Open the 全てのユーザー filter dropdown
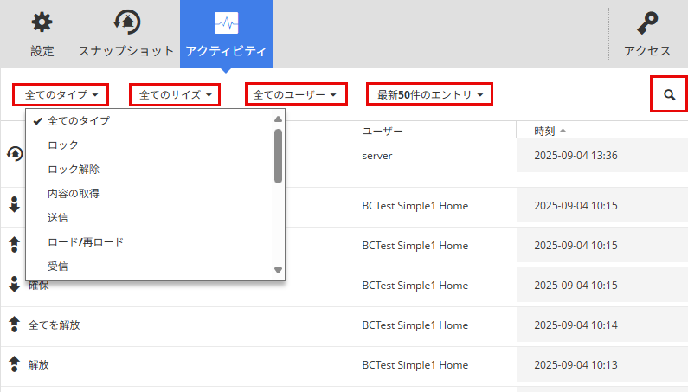 tap(295, 94)
